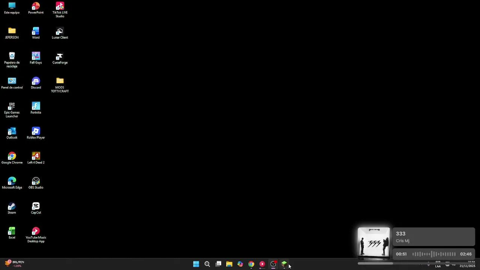The image size is (480, 270).
Task: Open Copilot from the taskbar
Action: 240,264
